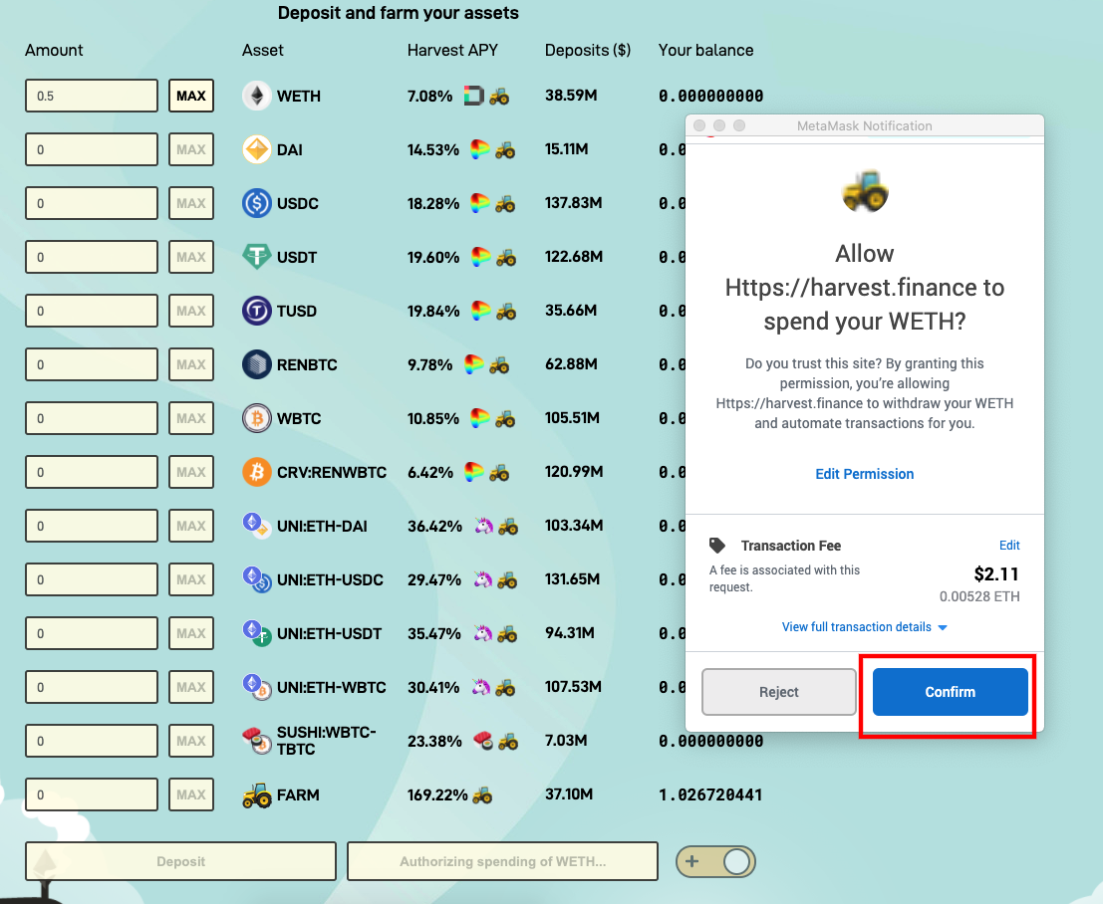Toggle the plus switch next to Authorizing button
Screen dimensions: 1103x904
tap(715, 861)
